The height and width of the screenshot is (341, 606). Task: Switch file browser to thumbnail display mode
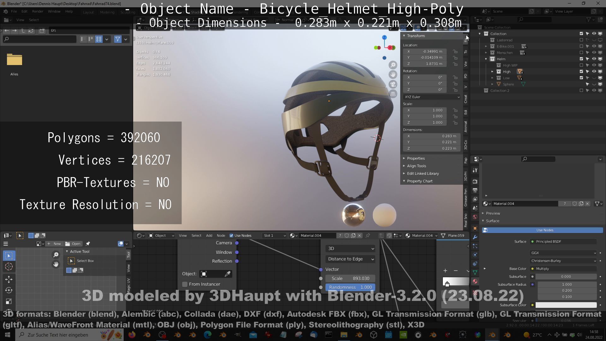(99, 39)
